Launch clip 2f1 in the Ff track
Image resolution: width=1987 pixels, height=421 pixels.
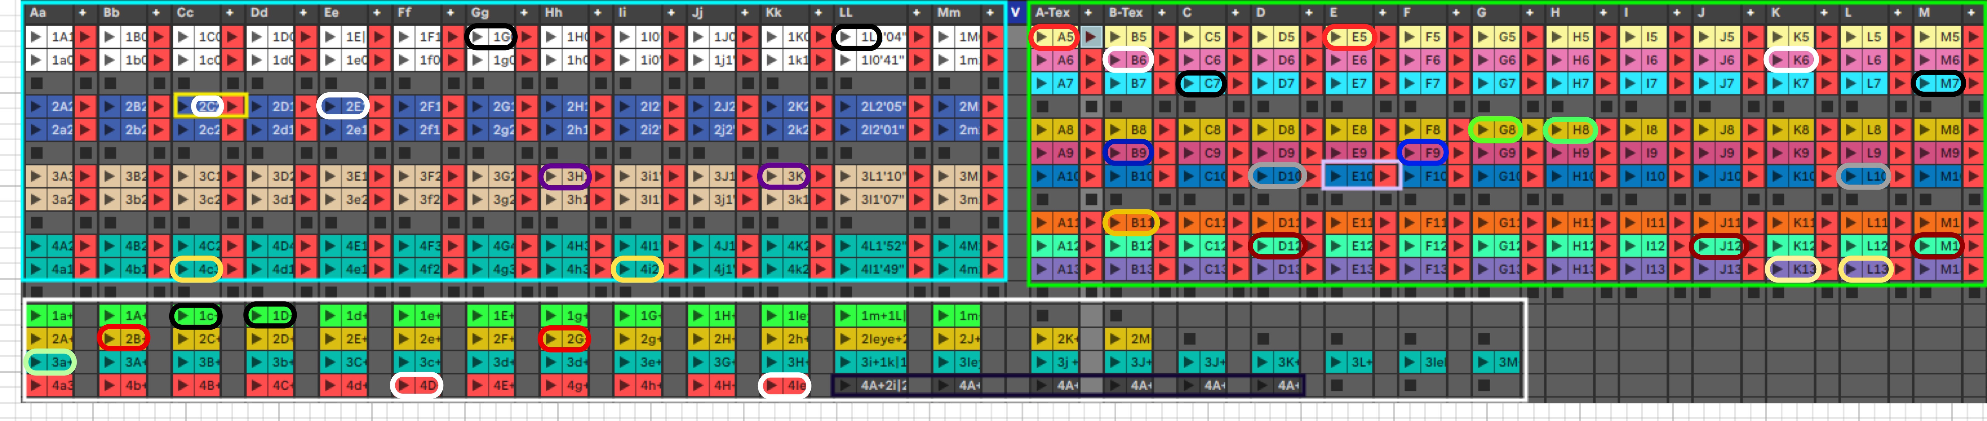tap(404, 129)
